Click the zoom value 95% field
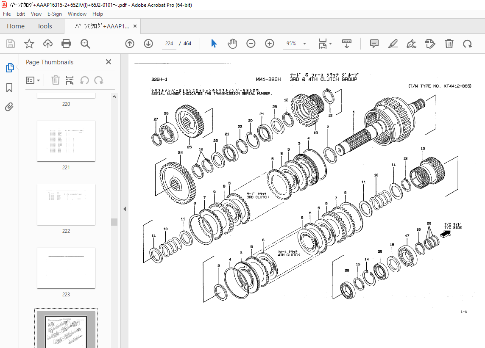The width and height of the screenshot is (485, 348). (x=291, y=44)
